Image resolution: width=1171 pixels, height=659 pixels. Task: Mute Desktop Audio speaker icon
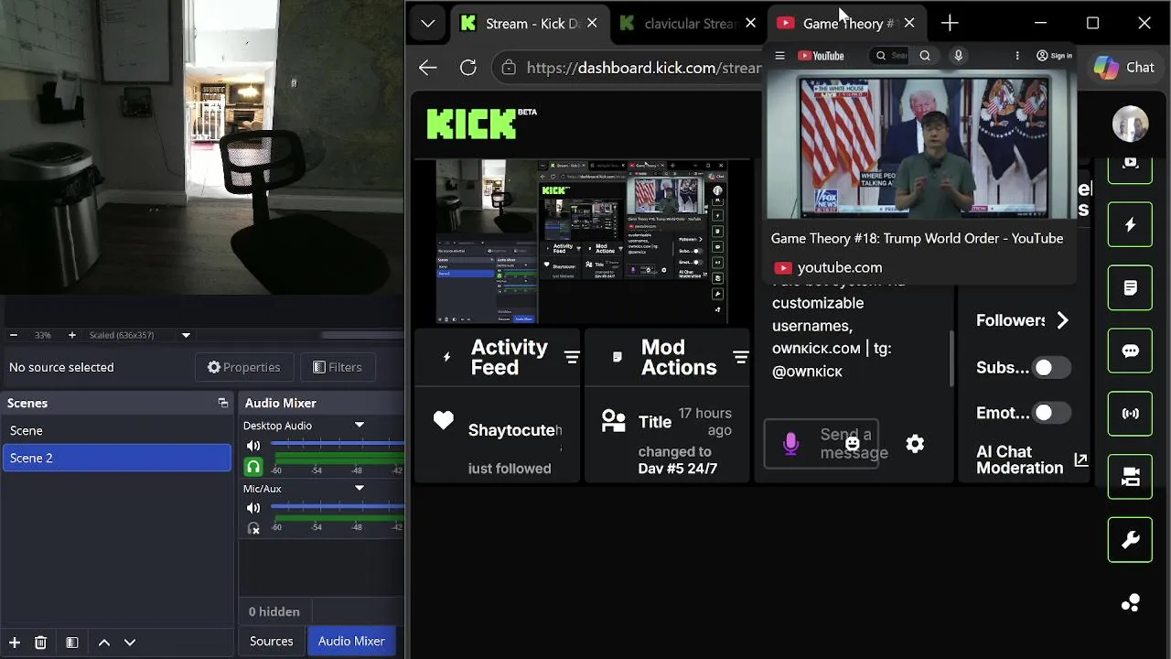(253, 446)
